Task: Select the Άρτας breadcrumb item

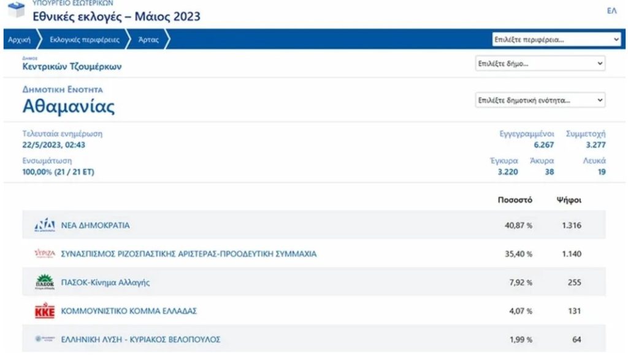Action: 148,40
